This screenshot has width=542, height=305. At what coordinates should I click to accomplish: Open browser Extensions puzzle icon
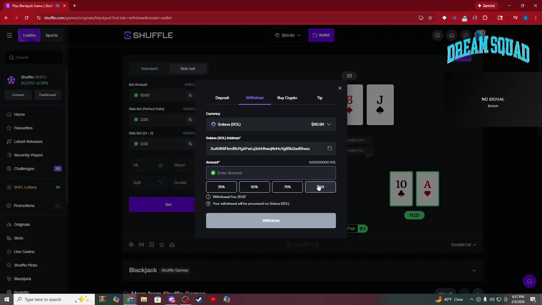coord(485,18)
